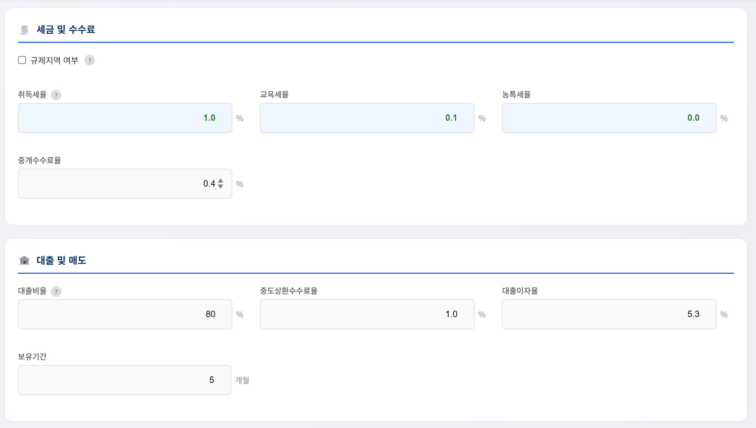Select the 중도상환수수료율 input showing 1.0
756x428 pixels.
tap(367, 314)
